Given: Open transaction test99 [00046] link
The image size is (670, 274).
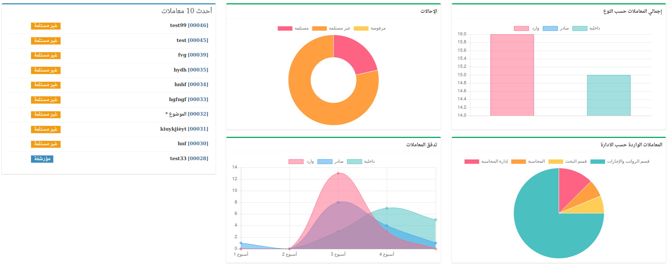Looking at the screenshot, I should (x=189, y=26).
